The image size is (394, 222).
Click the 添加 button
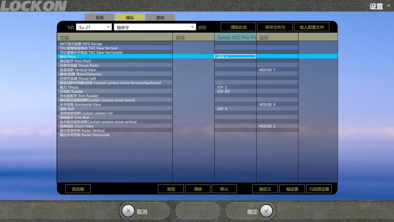point(171,188)
